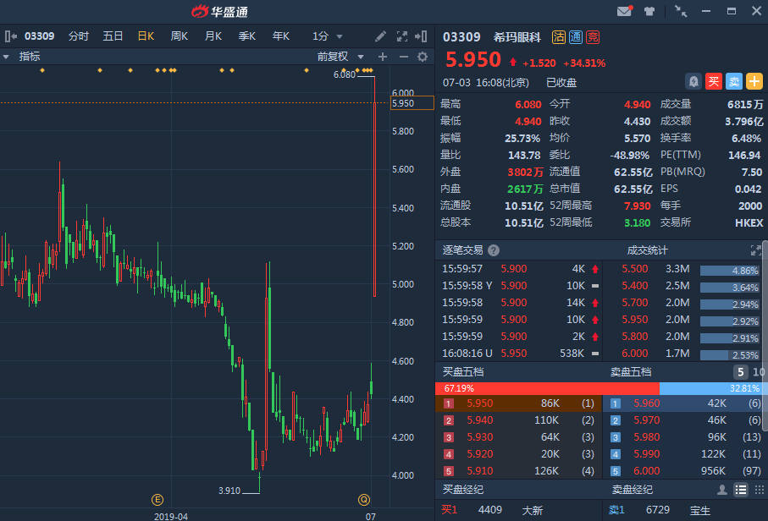Click sell broker 宝生 entry
Screen dimensions: 768x521
[x=700, y=511]
